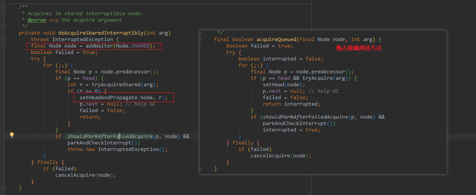Click the red Chinese annotation text
Screen dimensions: 476x195
click(x=359, y=48)
